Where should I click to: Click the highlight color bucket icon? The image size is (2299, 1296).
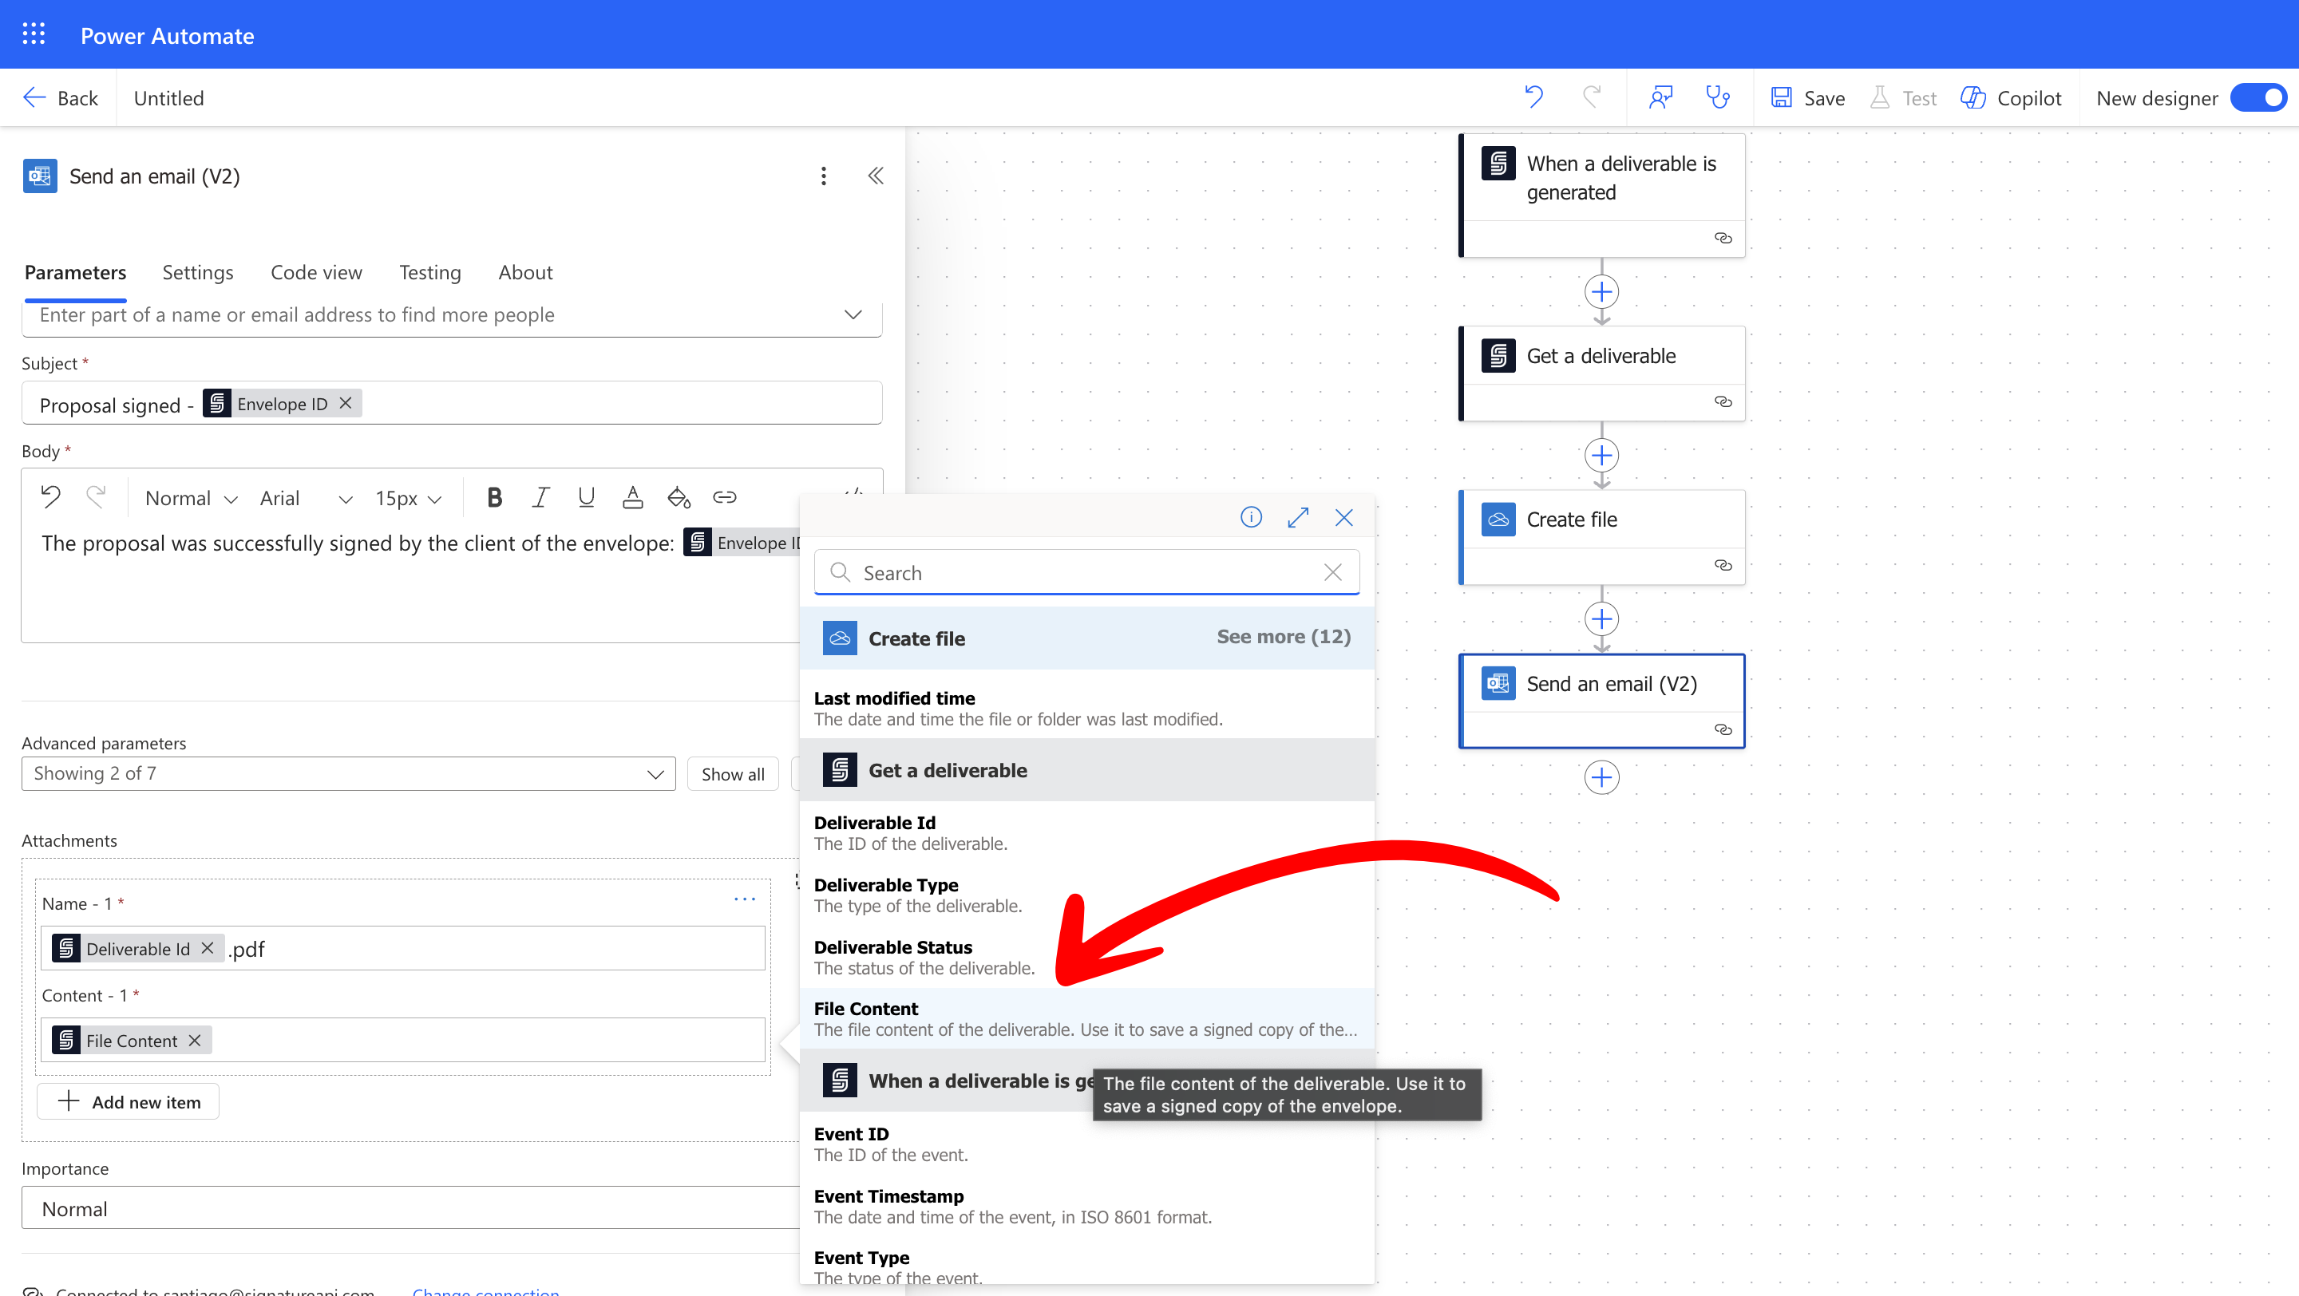[x=679, y=498]
